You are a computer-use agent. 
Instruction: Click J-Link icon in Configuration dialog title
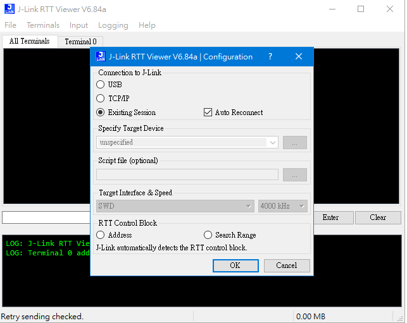click(101, 56)
